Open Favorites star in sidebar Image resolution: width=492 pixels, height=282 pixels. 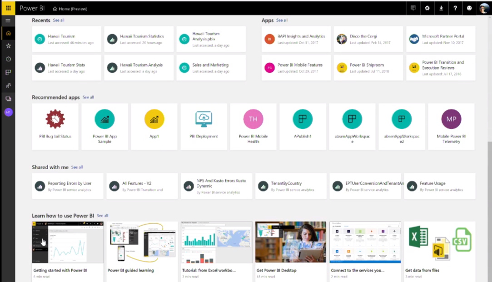pyautogui.click(x=8, y=46)
